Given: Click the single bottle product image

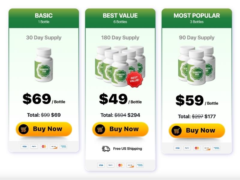Looking at the screenshot, I should [43, 65].
